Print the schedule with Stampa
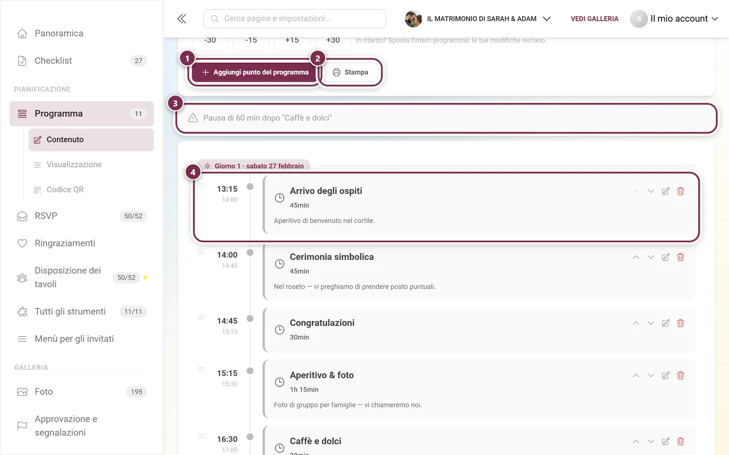Viewport: 729px width, 455px height. click(x=350, y=72)
